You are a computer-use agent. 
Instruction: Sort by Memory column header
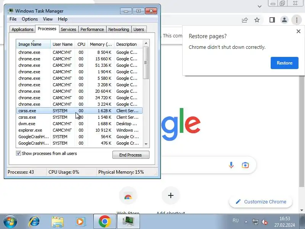101,44
